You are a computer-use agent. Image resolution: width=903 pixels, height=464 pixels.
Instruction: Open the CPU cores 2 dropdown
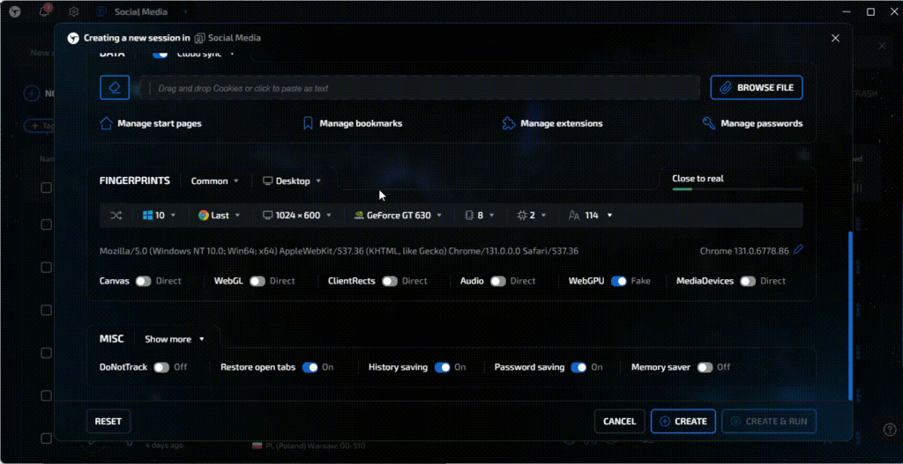coord(531,215)
